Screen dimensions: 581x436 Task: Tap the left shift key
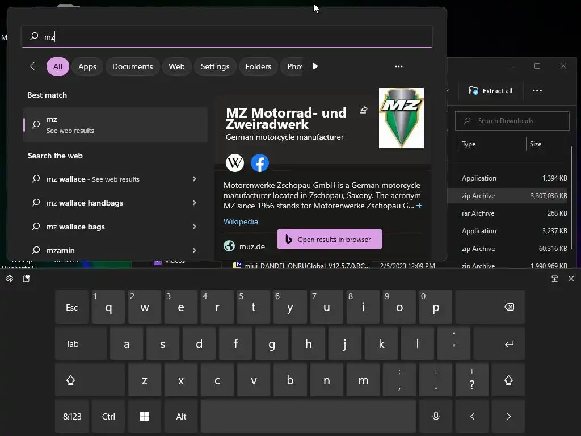point(90,380)
